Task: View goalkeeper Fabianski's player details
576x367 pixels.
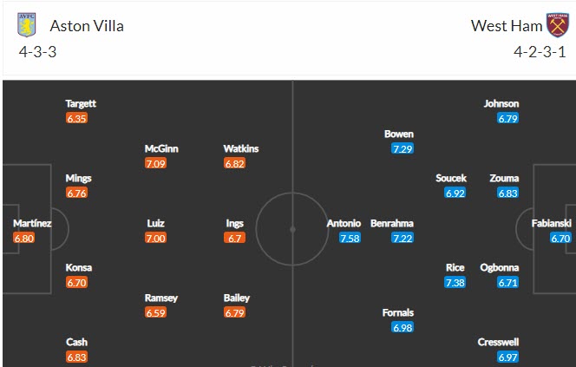Action: (552, 223)
